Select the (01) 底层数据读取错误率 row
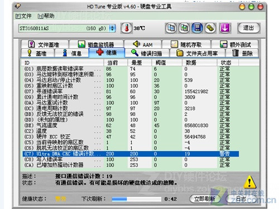The width and height of the screenshot is (279, 209). (x=131, y=69)
